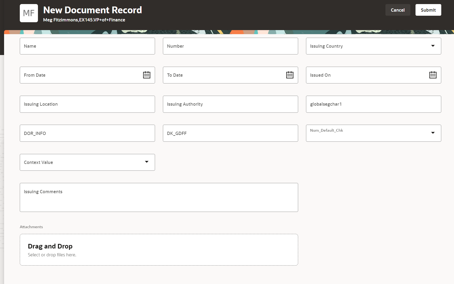Click the New Document Record heading
Image resolution: width=454 pixels, height=284 pixels.
tap(92, 10)
